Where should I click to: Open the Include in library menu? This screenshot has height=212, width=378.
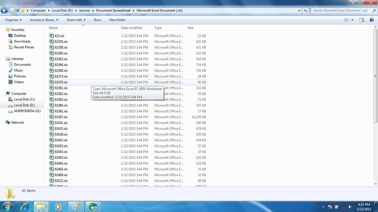tap(44, 20)
